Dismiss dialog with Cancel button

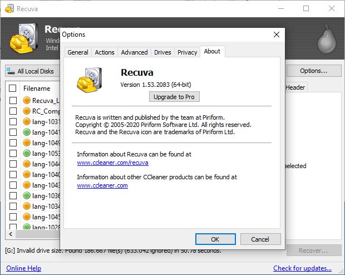click(260, 239)
